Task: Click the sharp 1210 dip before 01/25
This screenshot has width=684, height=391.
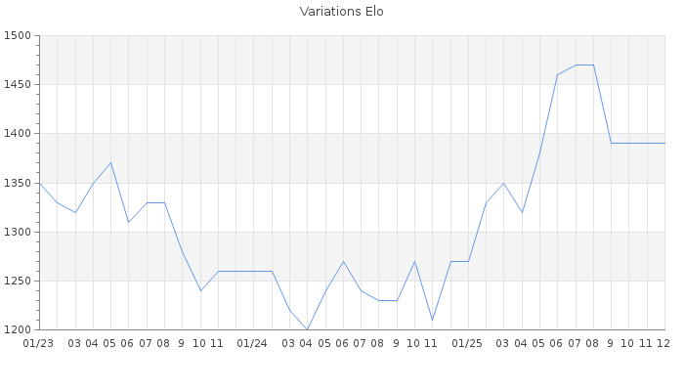Action: pos(432,320)
